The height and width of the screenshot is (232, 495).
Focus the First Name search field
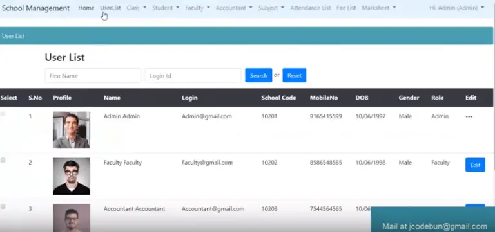click(93, 76)
